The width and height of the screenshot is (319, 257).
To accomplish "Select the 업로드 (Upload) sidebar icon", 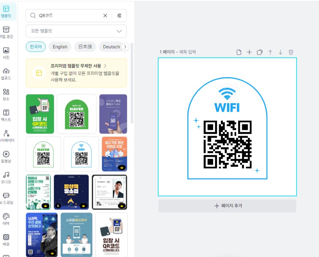I will coord(6,74).
